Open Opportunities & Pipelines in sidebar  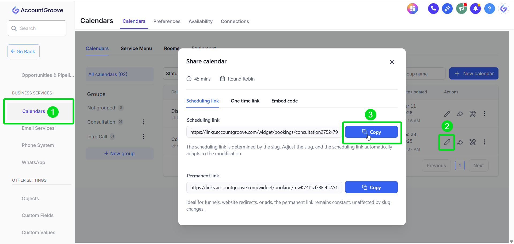[48, 75]
